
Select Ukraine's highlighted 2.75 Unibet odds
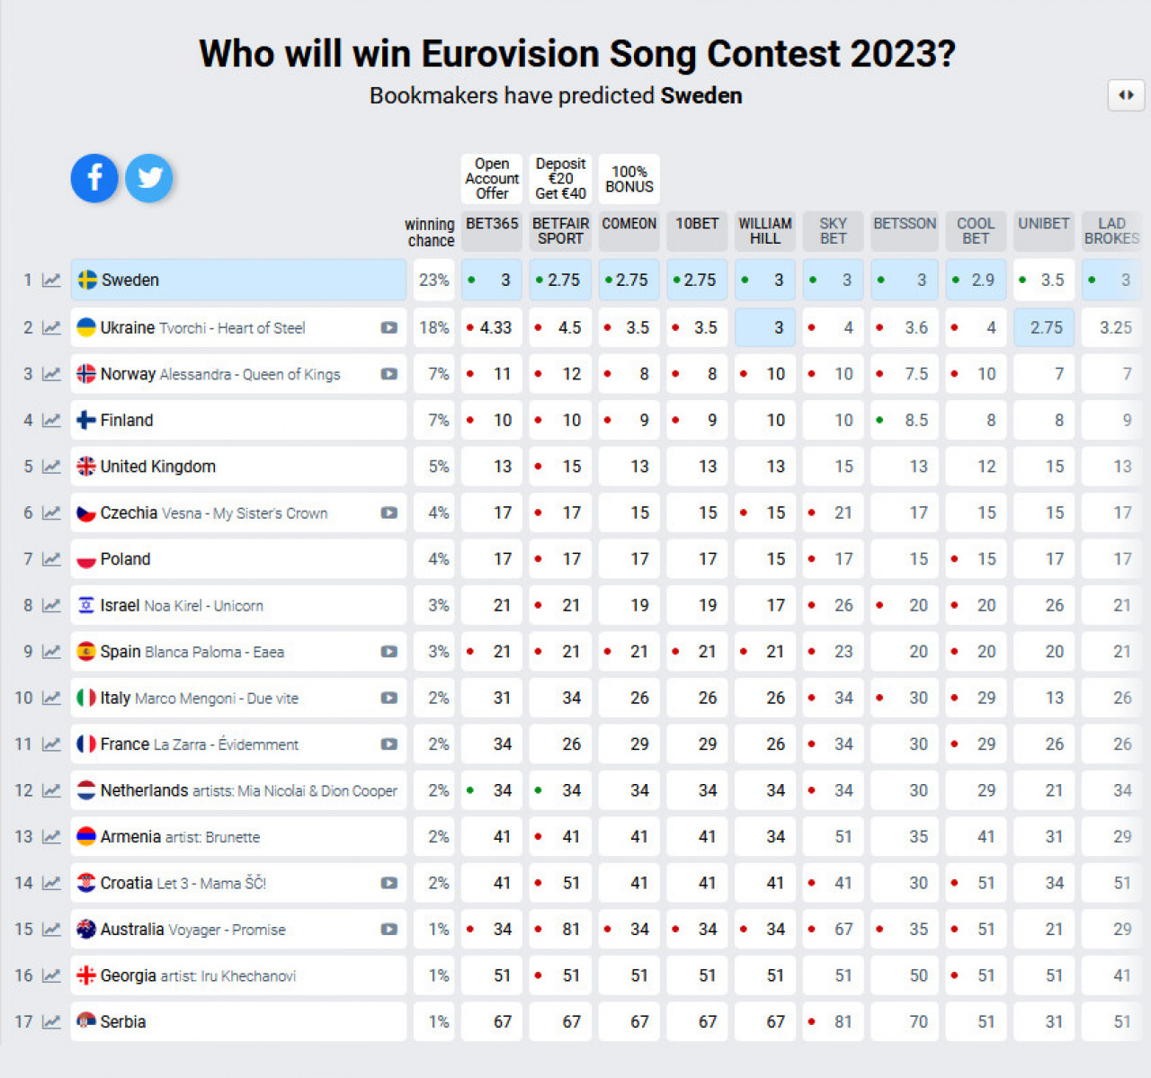[x=1044, y=327]
